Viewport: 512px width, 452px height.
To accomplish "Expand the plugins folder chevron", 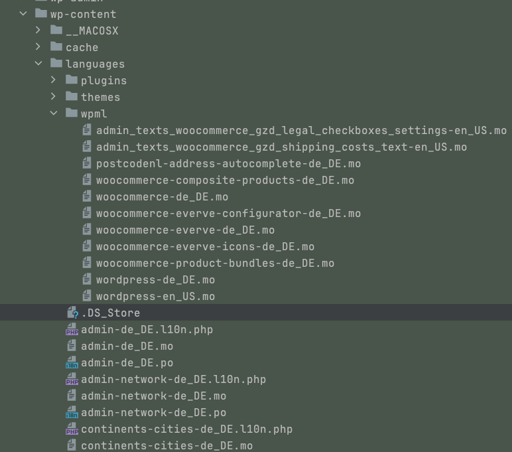I will [53, 80].
